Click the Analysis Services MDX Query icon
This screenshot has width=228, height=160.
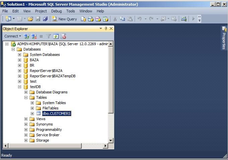click(x=91, y=19)
